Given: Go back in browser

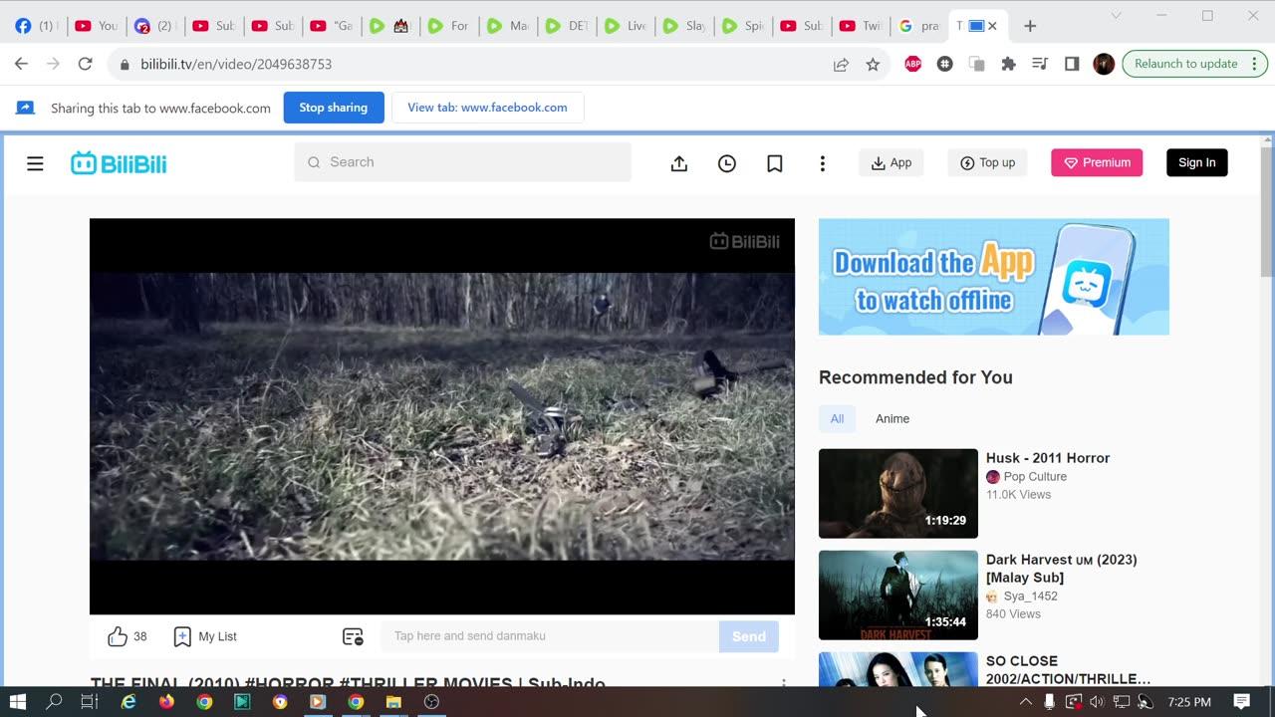Looking at the screenshot, I should click(x=21, y=64).
